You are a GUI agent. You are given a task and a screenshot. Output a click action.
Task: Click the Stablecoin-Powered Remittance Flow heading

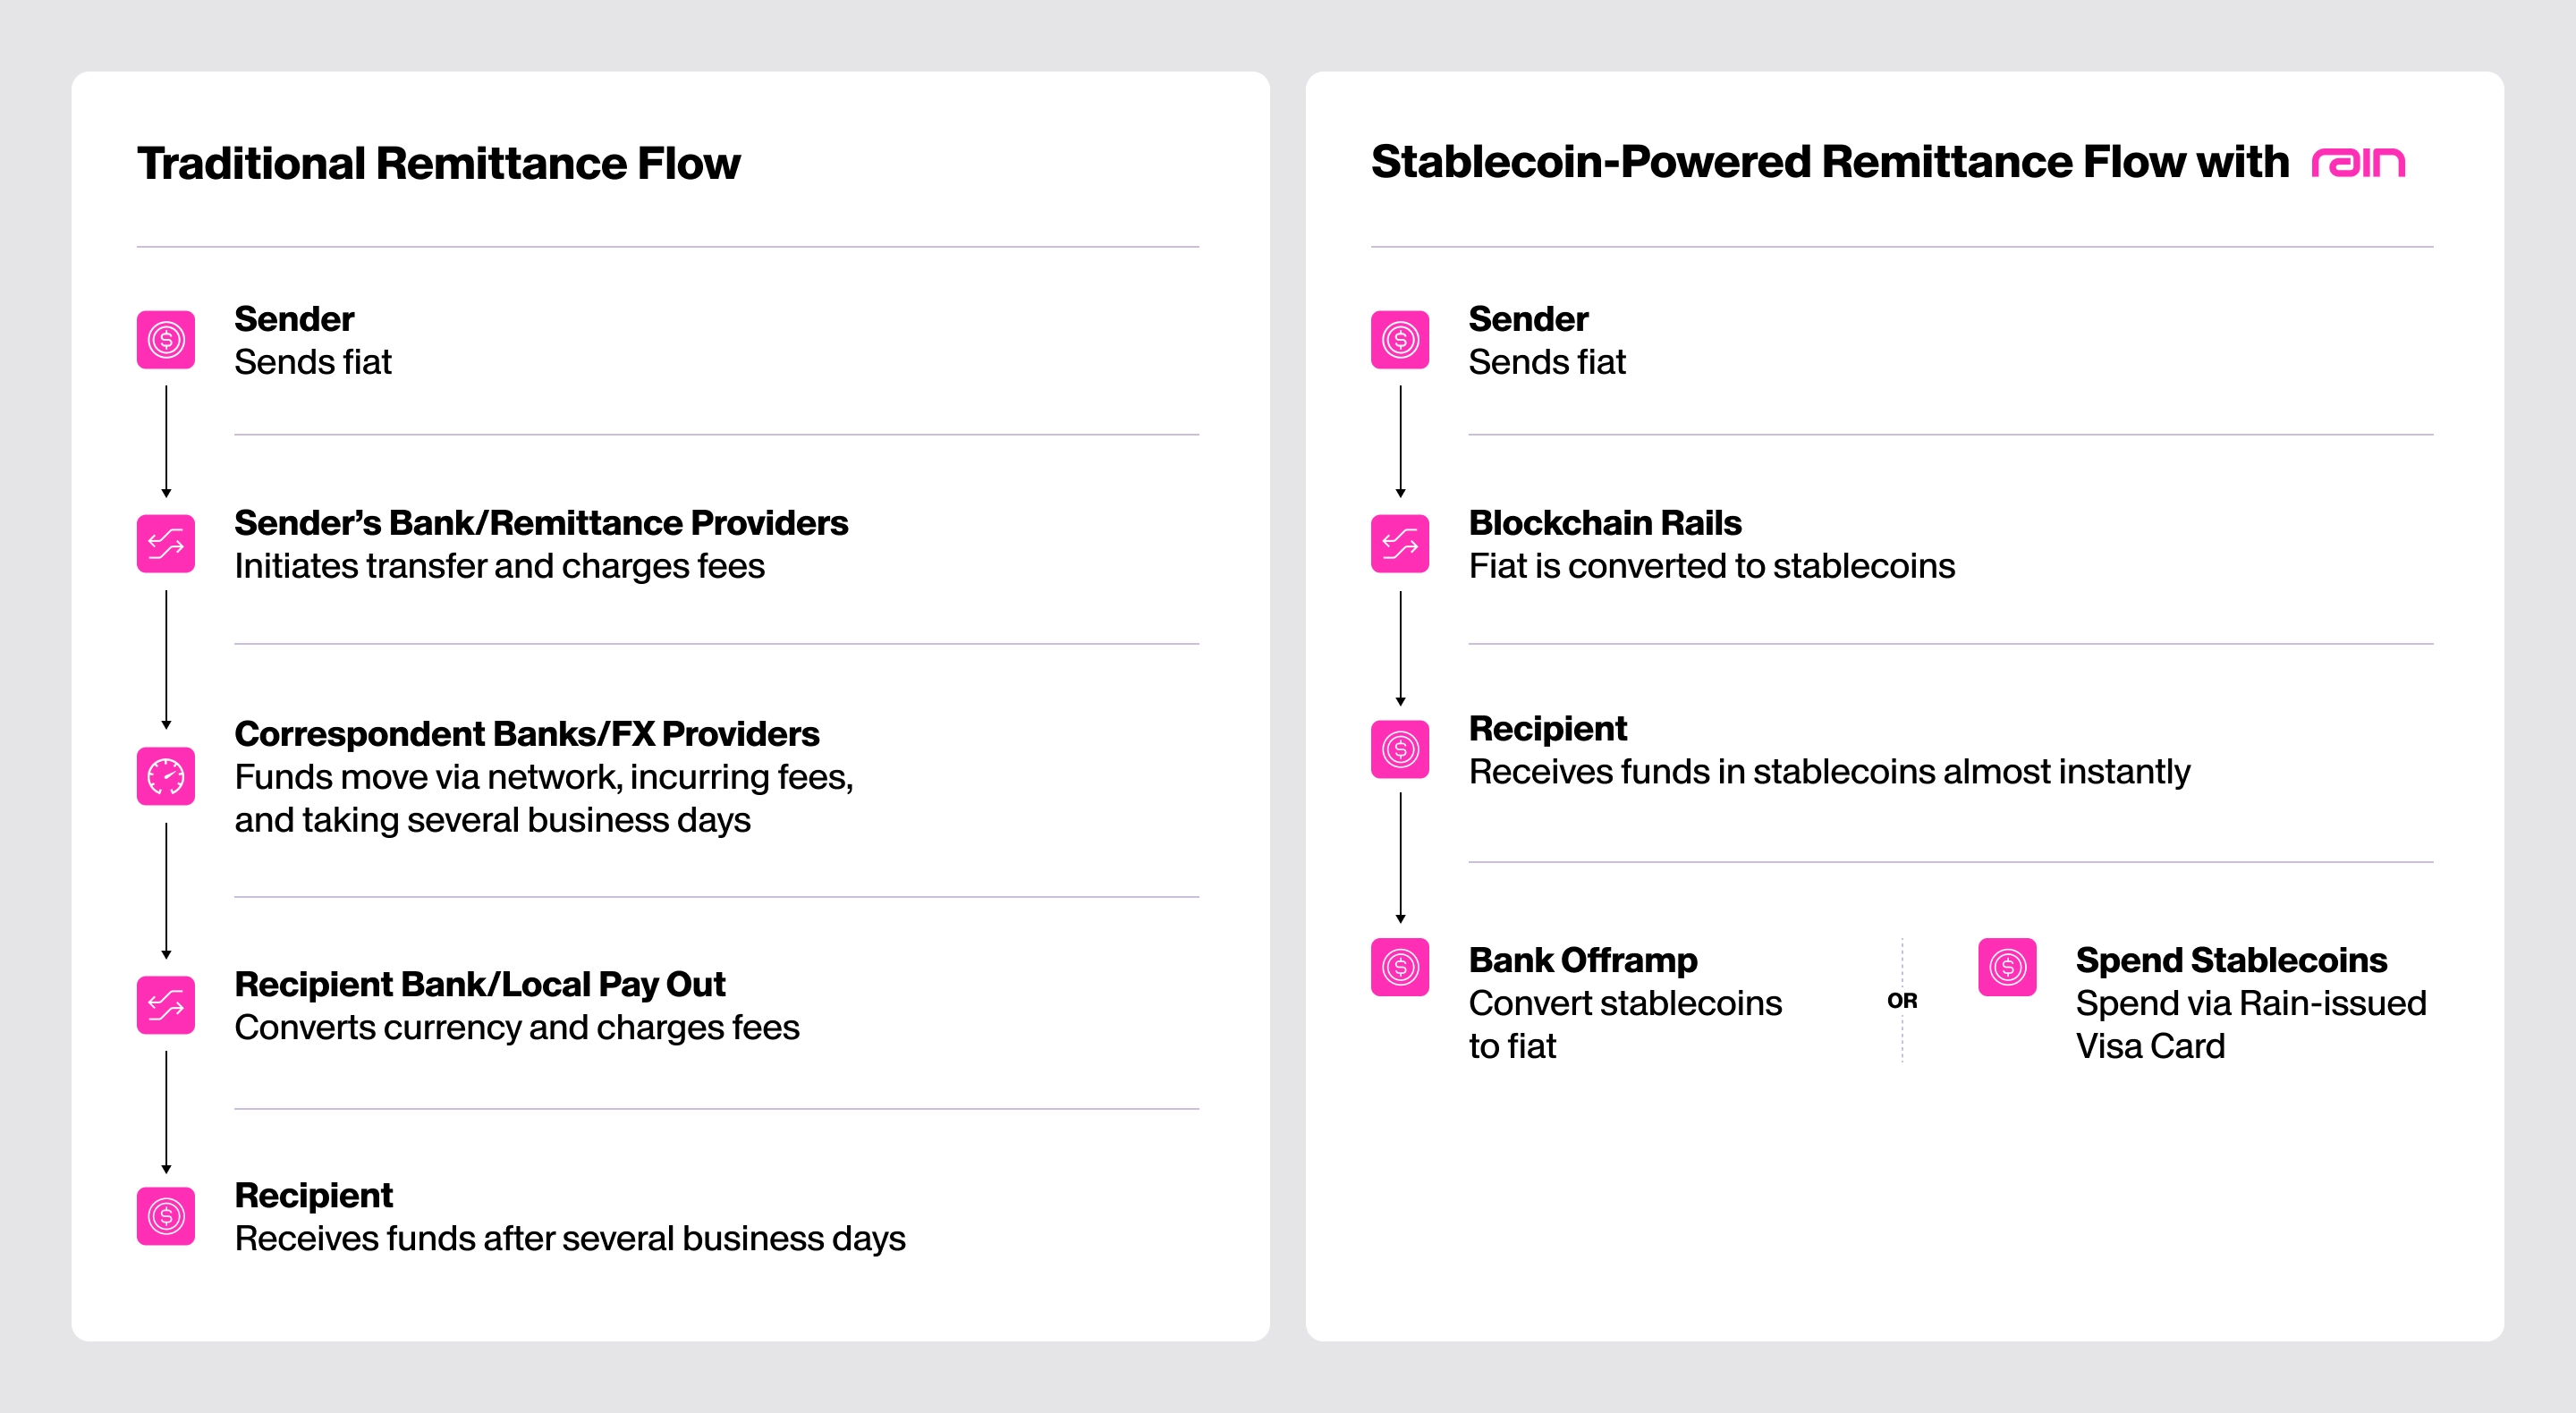click(x=1829, y=162)
